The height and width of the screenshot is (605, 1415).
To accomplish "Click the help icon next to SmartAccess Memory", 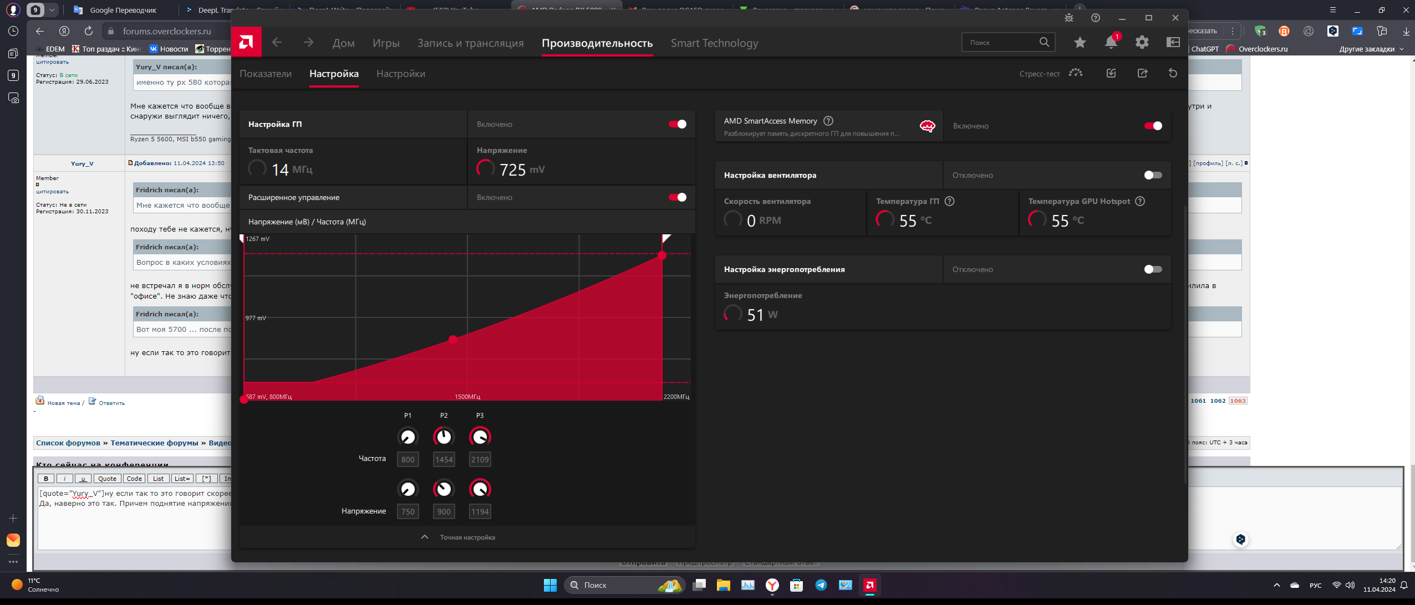I will pyautogui.click(x=828, y=121).
